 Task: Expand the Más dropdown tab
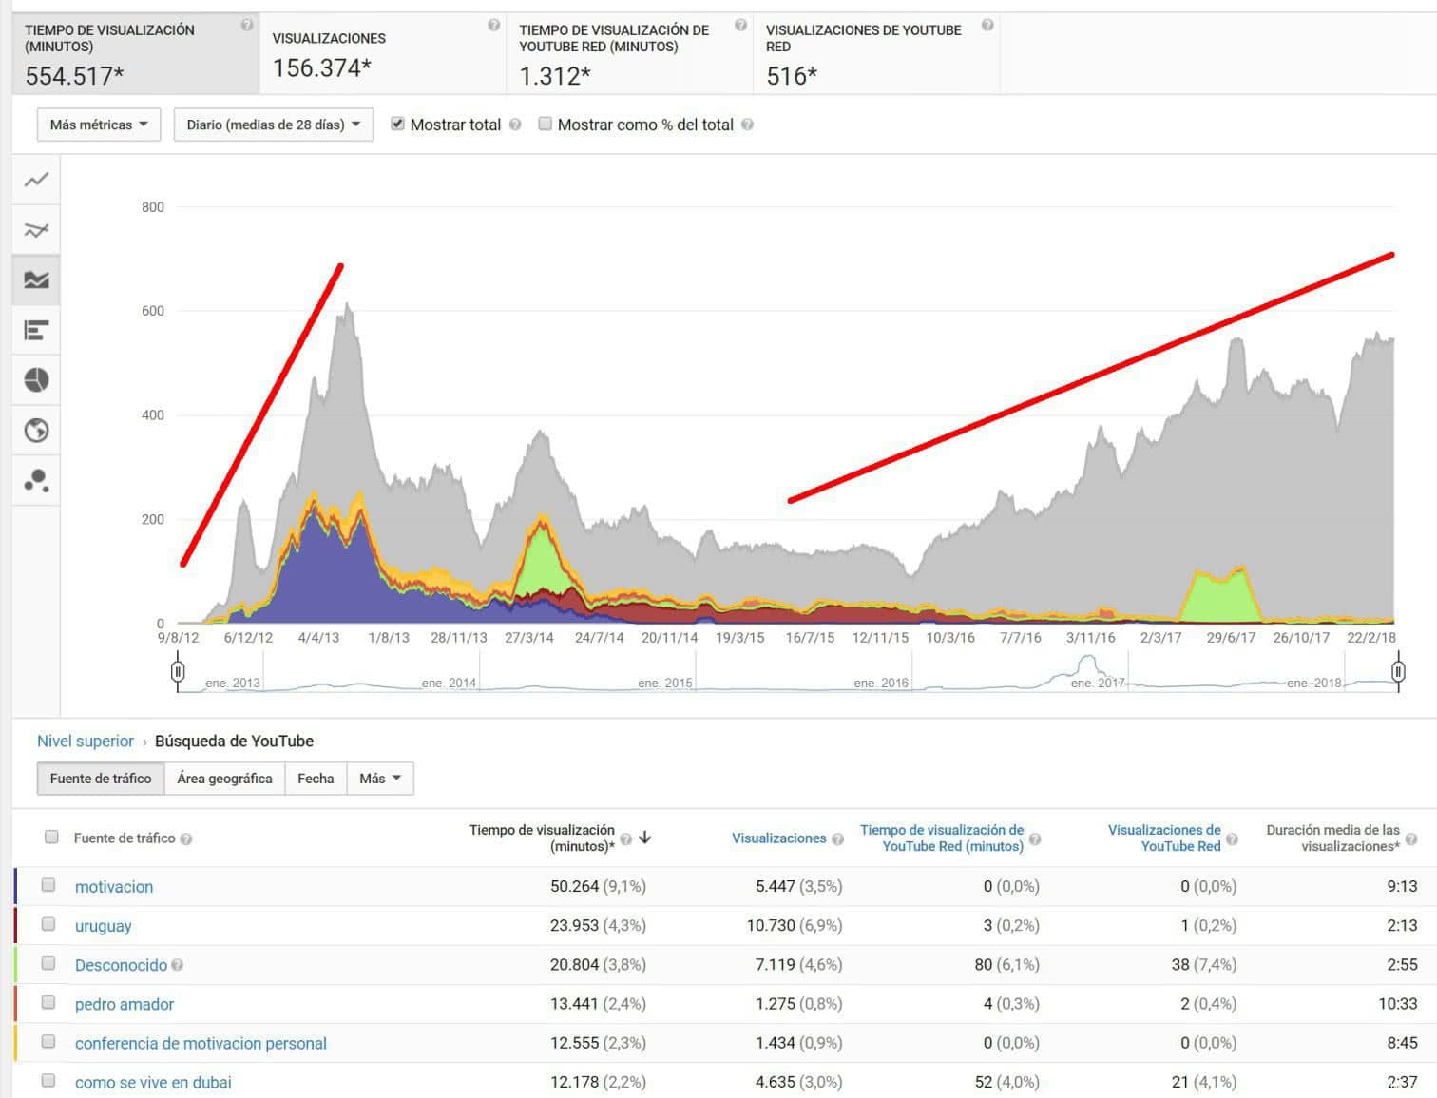380,779
